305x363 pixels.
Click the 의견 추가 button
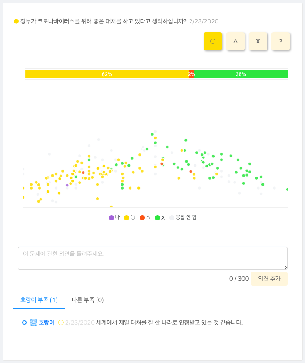click(x=269, y=279)
